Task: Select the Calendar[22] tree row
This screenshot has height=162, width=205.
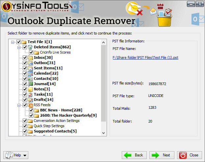Action: click(x=46, y=73)
